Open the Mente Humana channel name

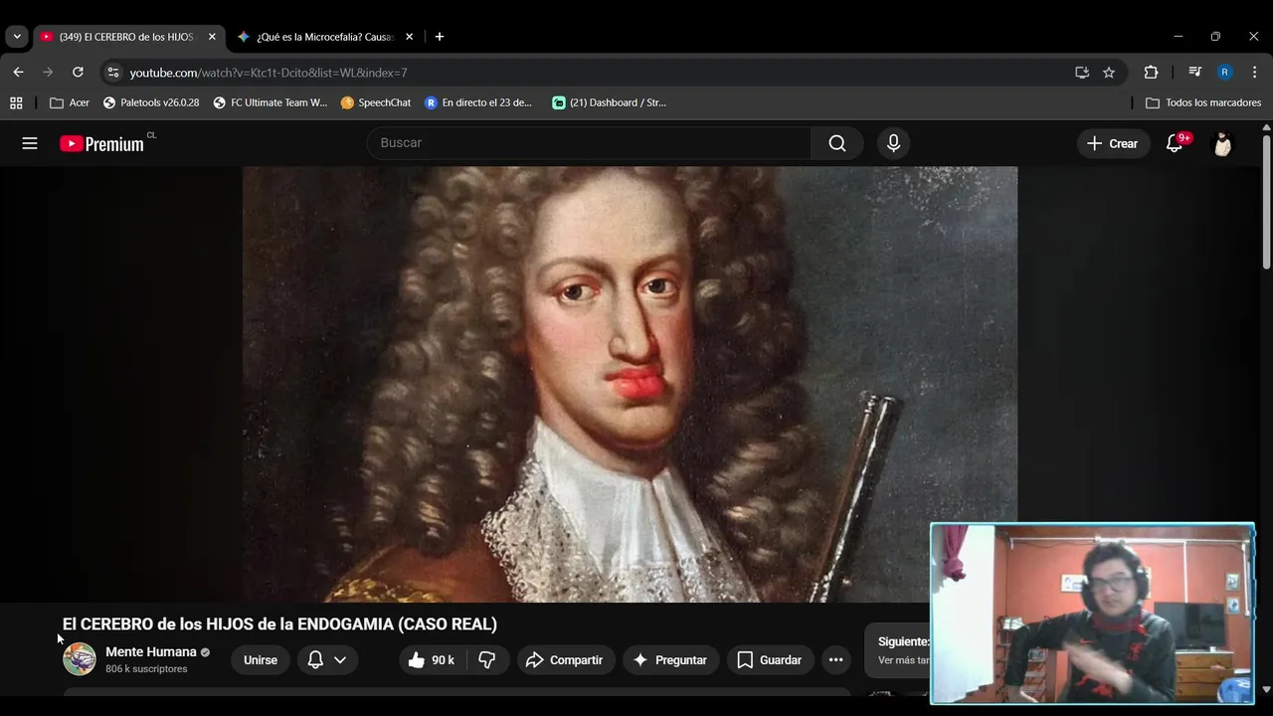click(151, 652)
